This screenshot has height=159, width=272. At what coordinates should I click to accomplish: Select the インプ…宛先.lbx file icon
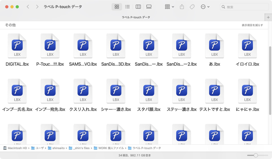pyautogui.click(x=50, y=91)
